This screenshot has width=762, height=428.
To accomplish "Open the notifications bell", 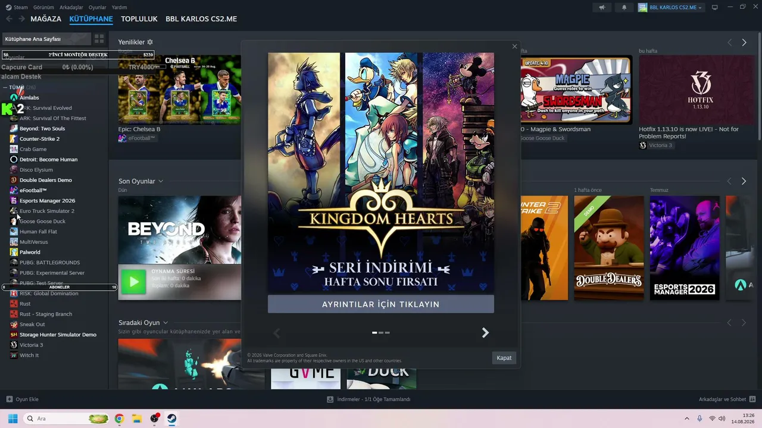I will pos(624,7).
